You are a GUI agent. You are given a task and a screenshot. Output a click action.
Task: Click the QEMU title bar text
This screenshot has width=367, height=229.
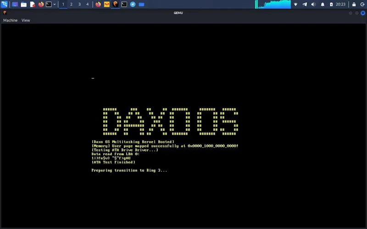pyautogui.click(x=178, y=13)
